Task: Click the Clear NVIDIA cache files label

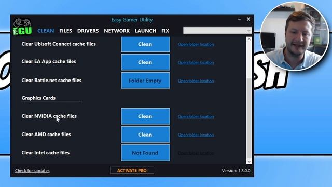Action: 49,116
